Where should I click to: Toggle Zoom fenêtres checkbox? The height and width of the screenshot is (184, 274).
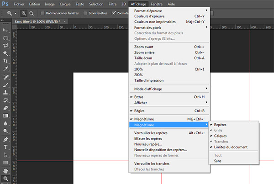pyautogui.click(x=85, y=13)
